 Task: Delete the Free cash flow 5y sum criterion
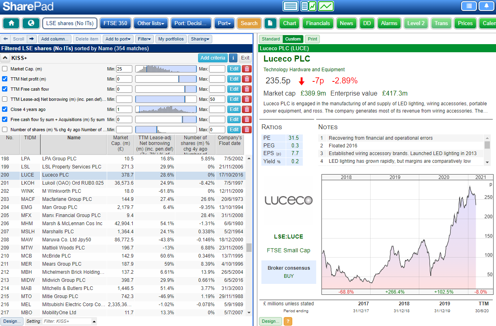246,119
